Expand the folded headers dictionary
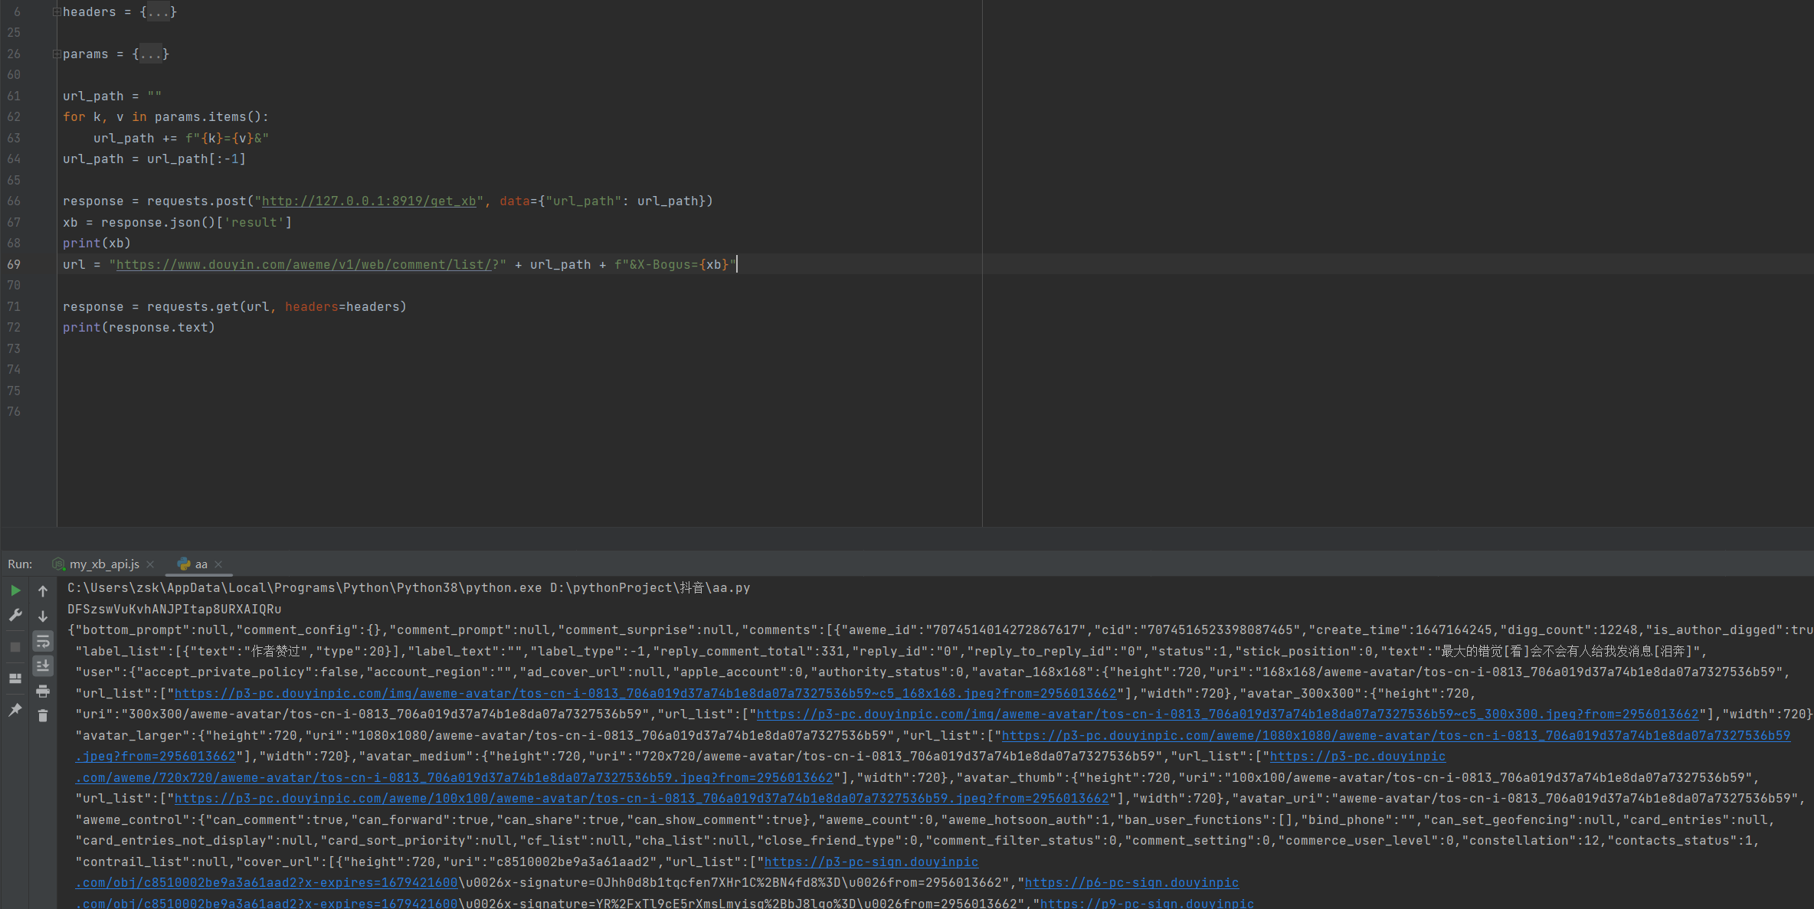The height and width of the screenshot is (909, 1814). [57, 12]
